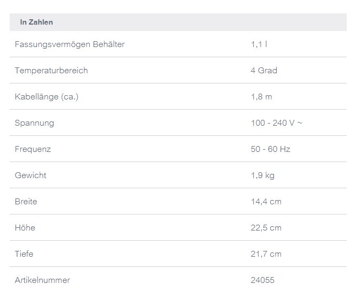Click the '1,9 kg' weight value

263,175
